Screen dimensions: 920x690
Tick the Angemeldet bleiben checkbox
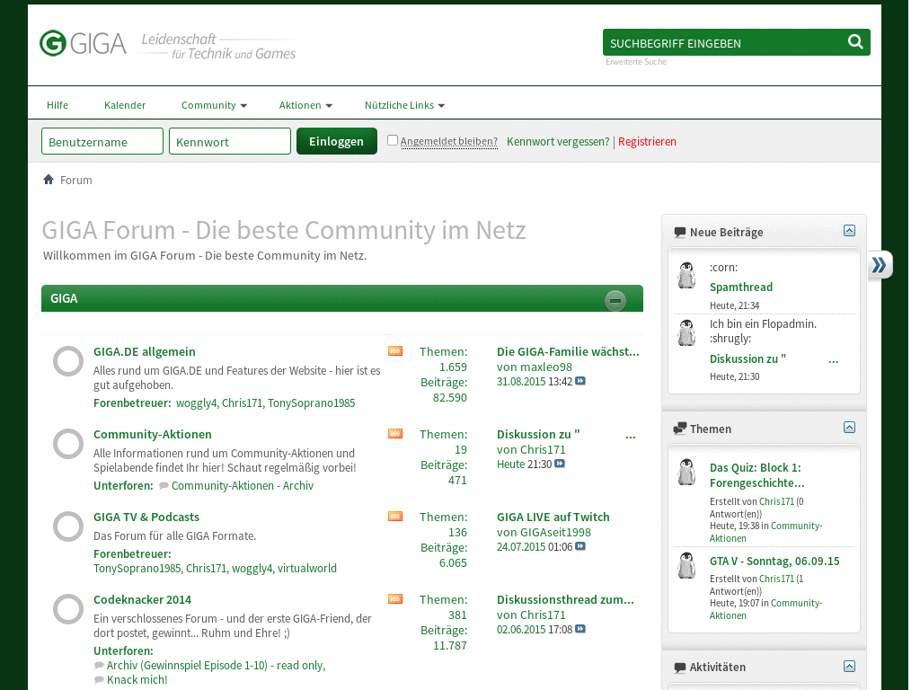pyautogui.click(x=393, y=140)
